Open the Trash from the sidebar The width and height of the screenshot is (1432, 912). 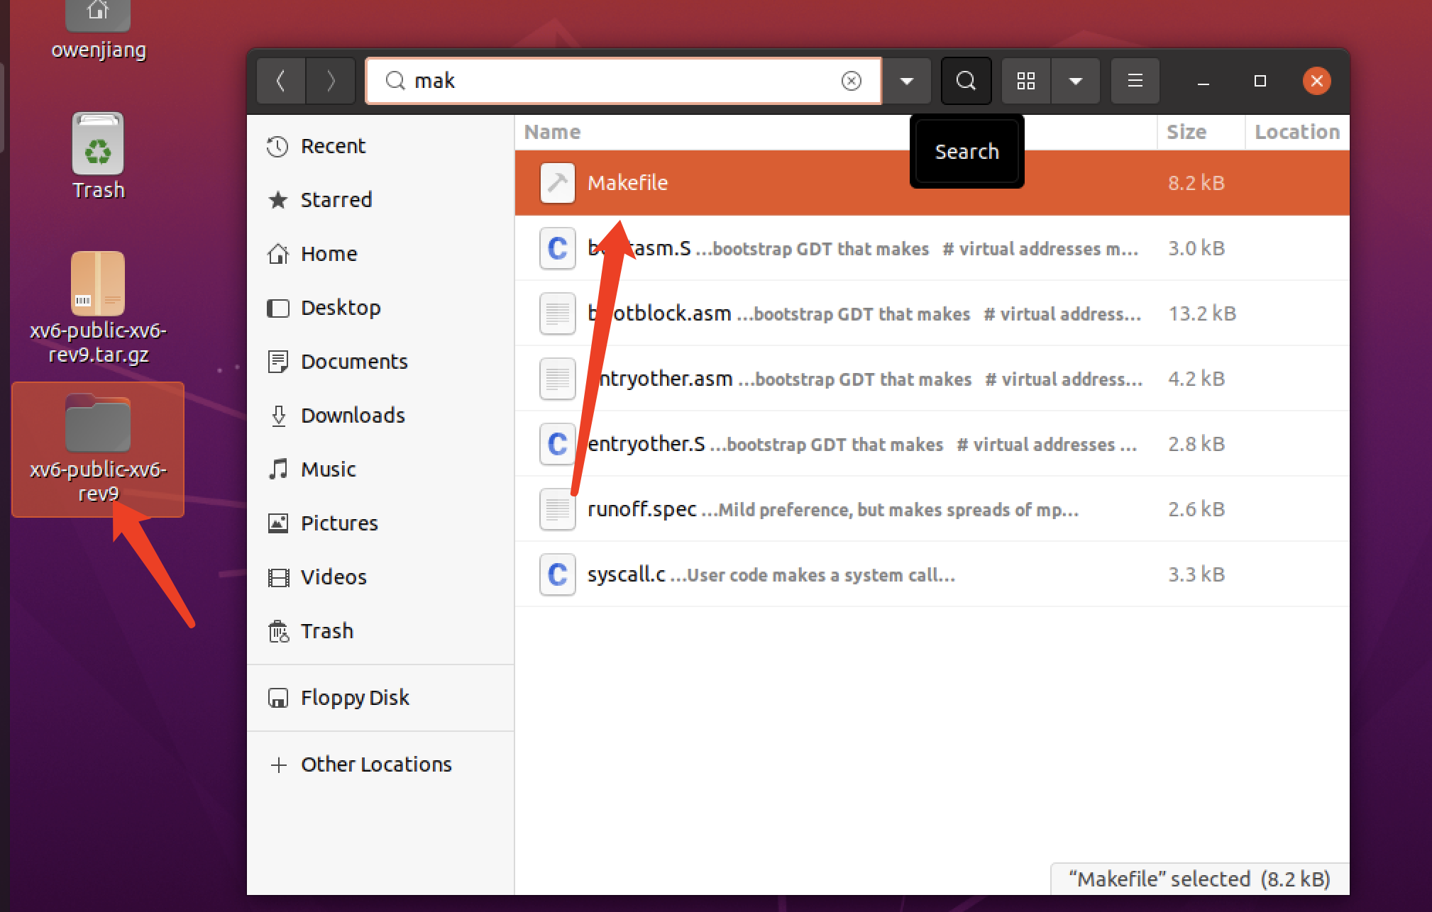[327, 630]
